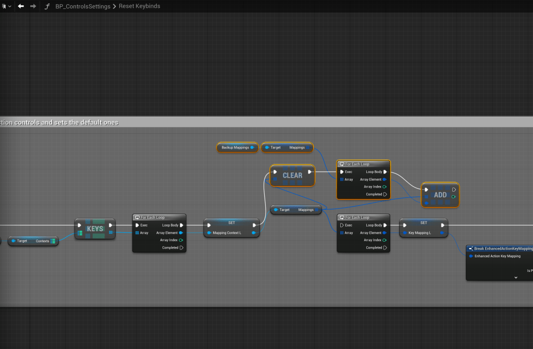This screenshot has height=349, width=533.
Task: Click the SET Key Mapping L node title
Action: [x=423, y=223]
